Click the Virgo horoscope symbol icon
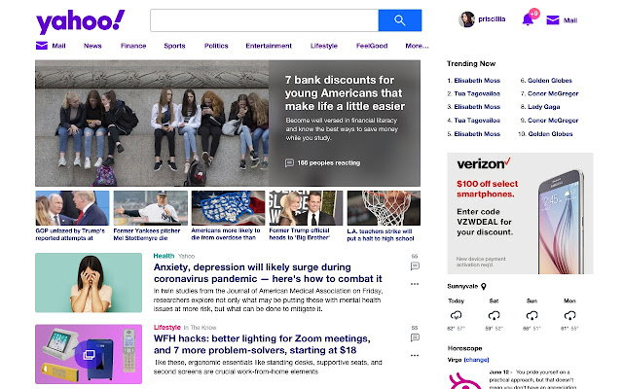The width and height of the screenshot is (623, 389). (464, 381)
